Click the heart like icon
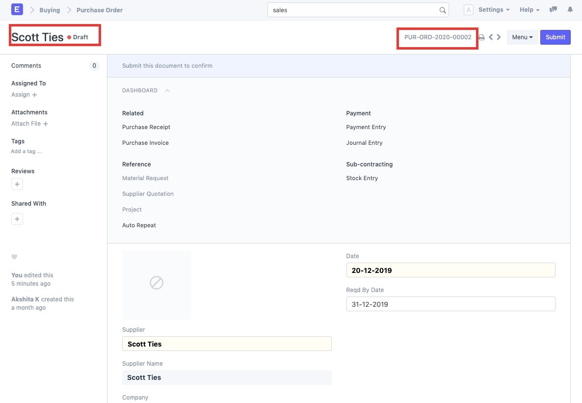582x403 pixels. (x=14, y=257)
